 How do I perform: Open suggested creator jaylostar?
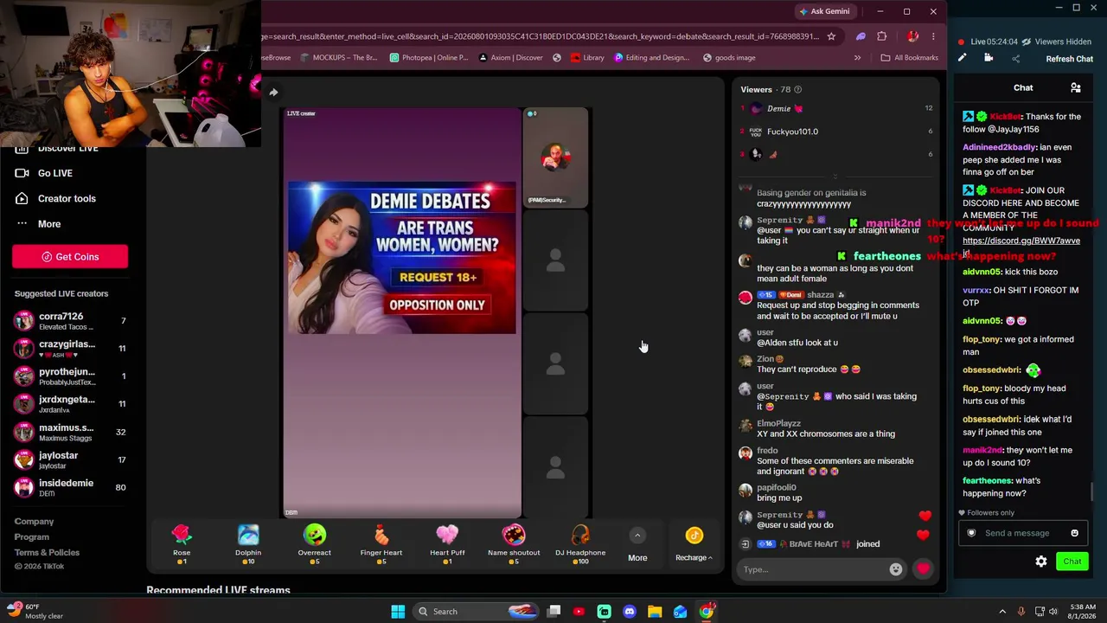pyautogui.click(x=70, y=459)
